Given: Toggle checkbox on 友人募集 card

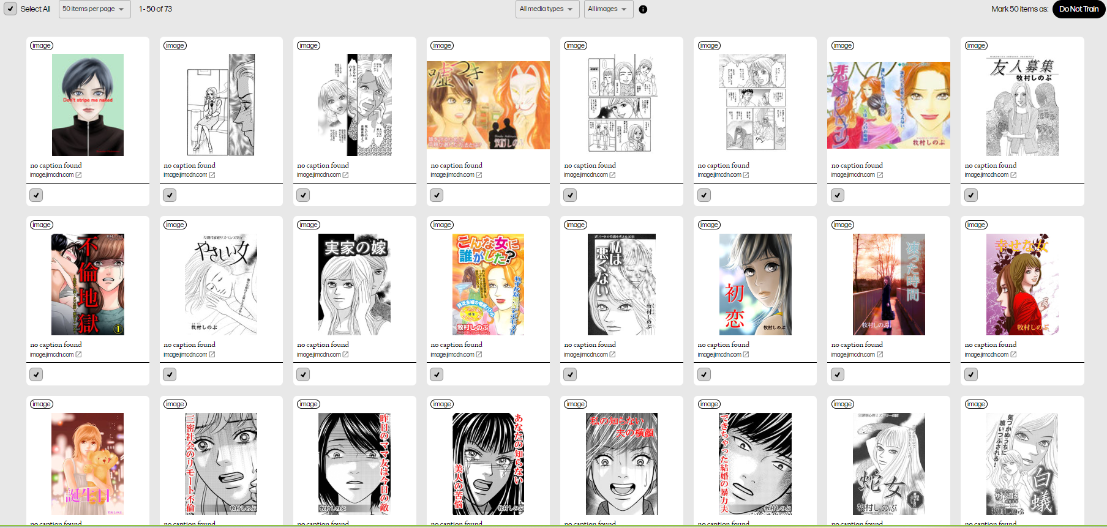Looking at the screenshot, I should point(971,195).
